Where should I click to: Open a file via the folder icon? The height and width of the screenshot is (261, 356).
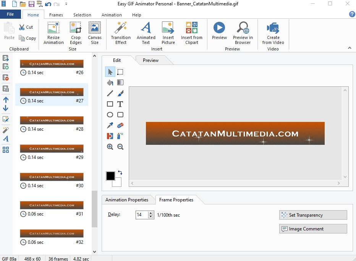[x=23, y=4]
